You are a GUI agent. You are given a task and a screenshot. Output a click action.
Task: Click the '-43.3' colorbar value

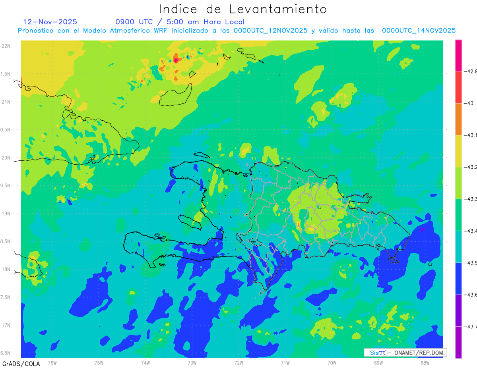(x=471, y=199)
